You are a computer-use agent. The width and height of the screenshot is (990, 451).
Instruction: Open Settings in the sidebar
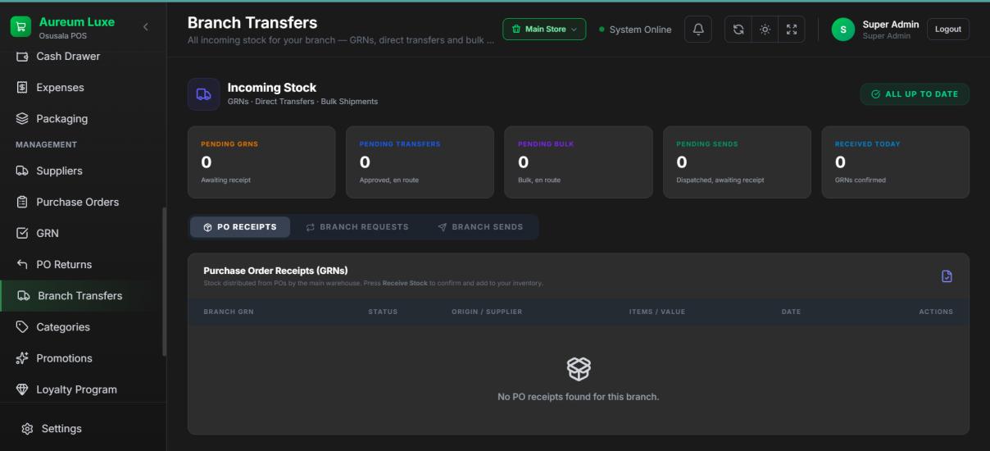(x=82, y=429)
